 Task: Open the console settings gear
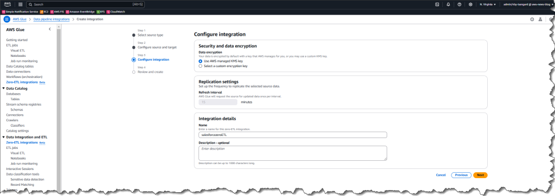tap(470, 4)
